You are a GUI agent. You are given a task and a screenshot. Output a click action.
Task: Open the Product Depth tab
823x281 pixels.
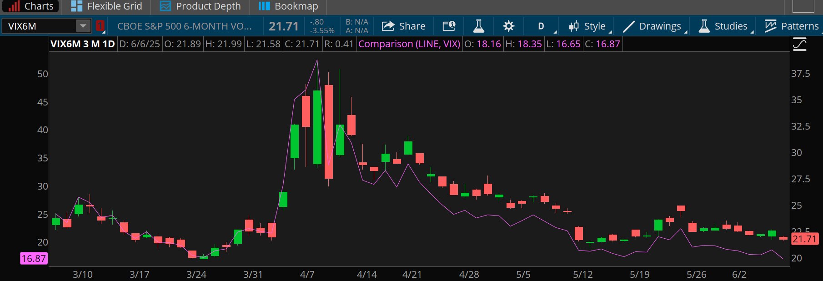point(201,6)
